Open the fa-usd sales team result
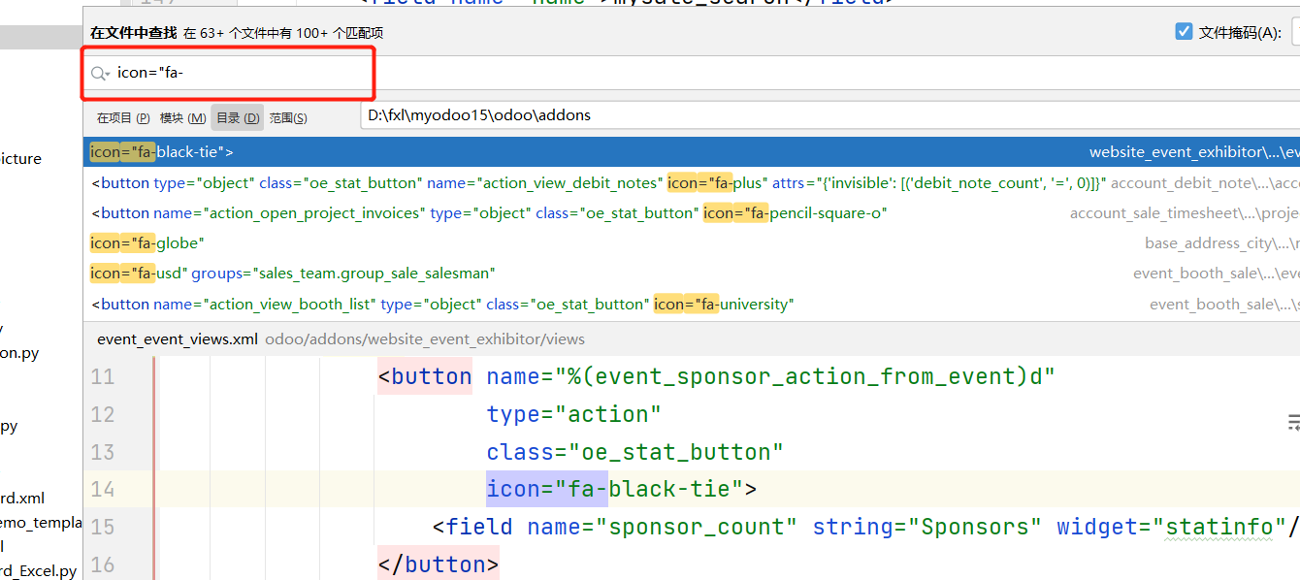 coord(243,273)
